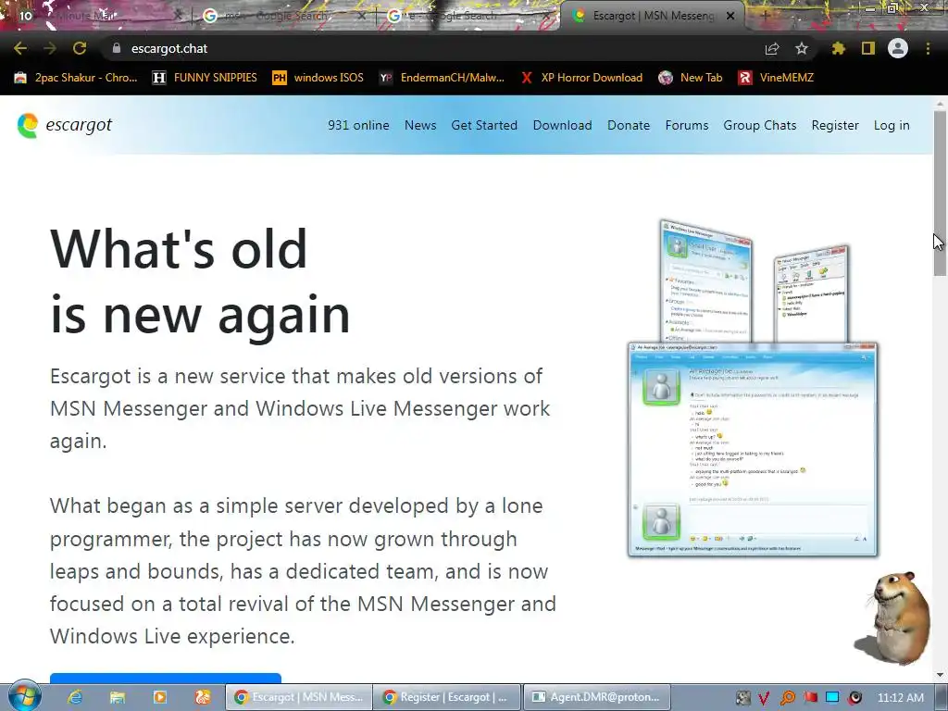Click the page vertical scrollbar thumb
Screen dimensions: 948x711
click(x=941, y=193)
